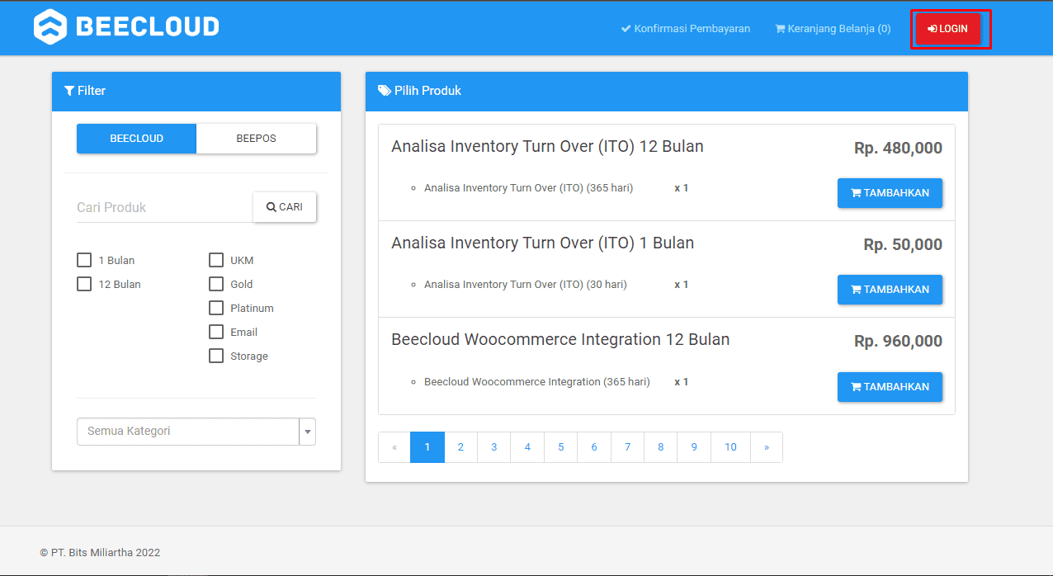The height and width of the screenshot is (576, 1053).
Task: Go to pagination page 8
Action: click(661, 447)
